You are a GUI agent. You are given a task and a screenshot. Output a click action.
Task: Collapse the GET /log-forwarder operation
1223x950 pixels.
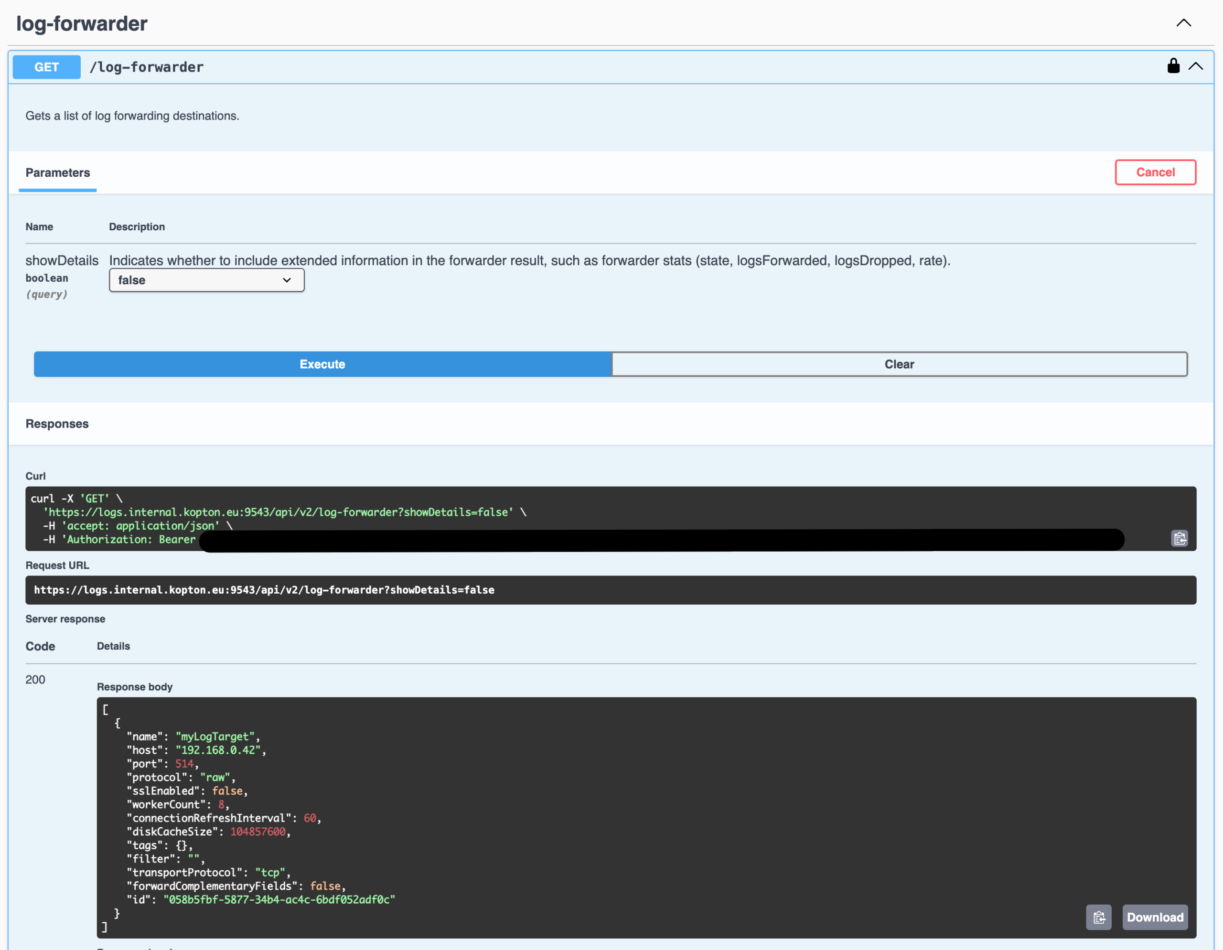click(x=1196, y=66)
